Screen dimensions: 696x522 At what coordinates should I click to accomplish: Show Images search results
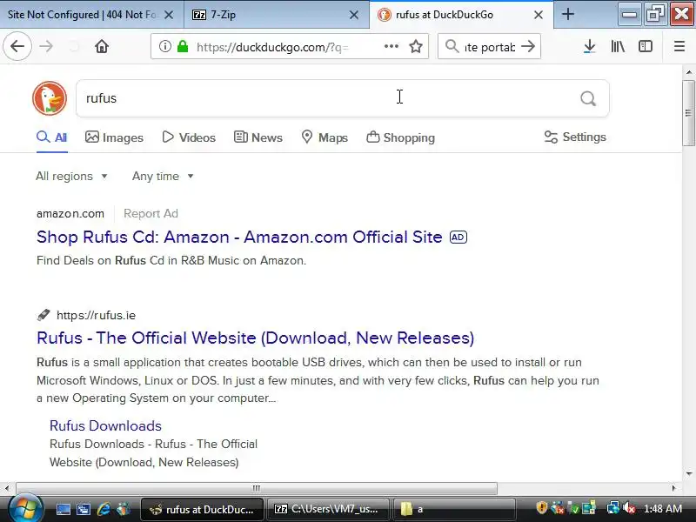point(114,137)
